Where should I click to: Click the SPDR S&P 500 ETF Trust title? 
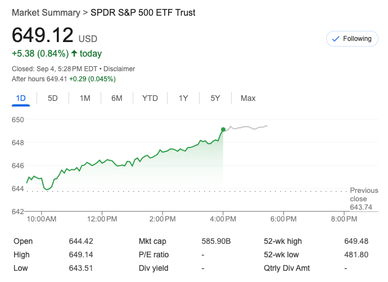[143, 12]
